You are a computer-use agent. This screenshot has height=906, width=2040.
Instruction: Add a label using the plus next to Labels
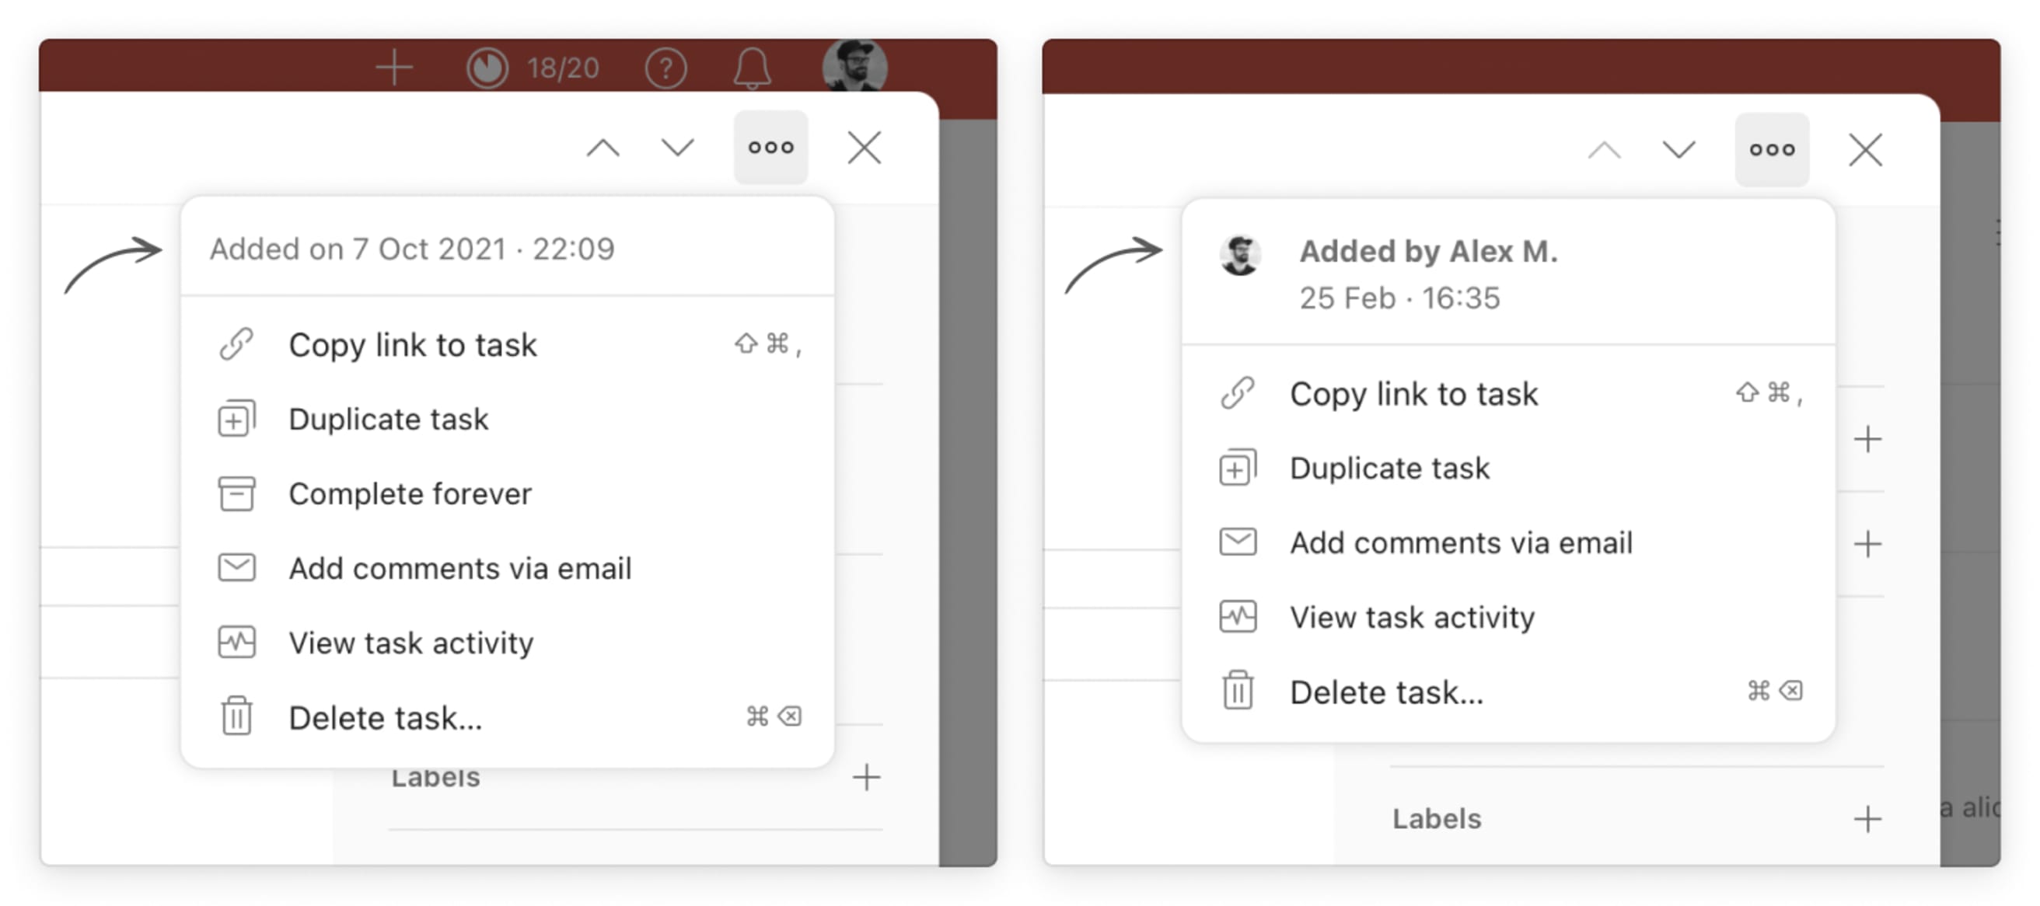[x=866, y=776]
